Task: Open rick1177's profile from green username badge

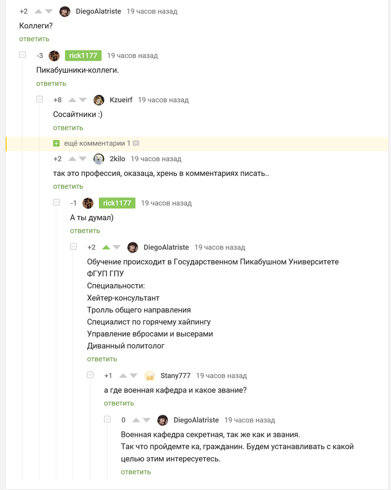Action: 83,55
